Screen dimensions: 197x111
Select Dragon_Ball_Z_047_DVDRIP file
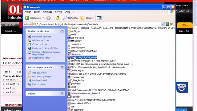97,74
